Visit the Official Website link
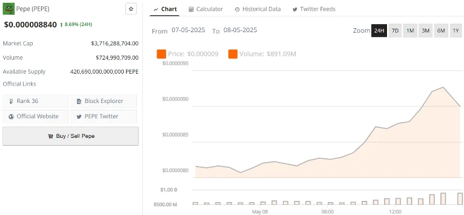This screenshot has height=215, width=464. tap(35, 117)
